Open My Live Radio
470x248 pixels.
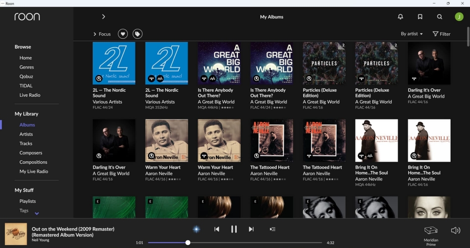(x=34, y=171)
